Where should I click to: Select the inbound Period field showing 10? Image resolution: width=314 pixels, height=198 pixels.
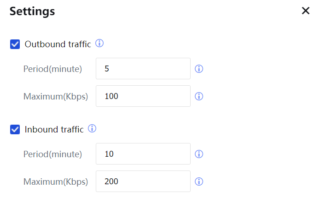(143, 154)
